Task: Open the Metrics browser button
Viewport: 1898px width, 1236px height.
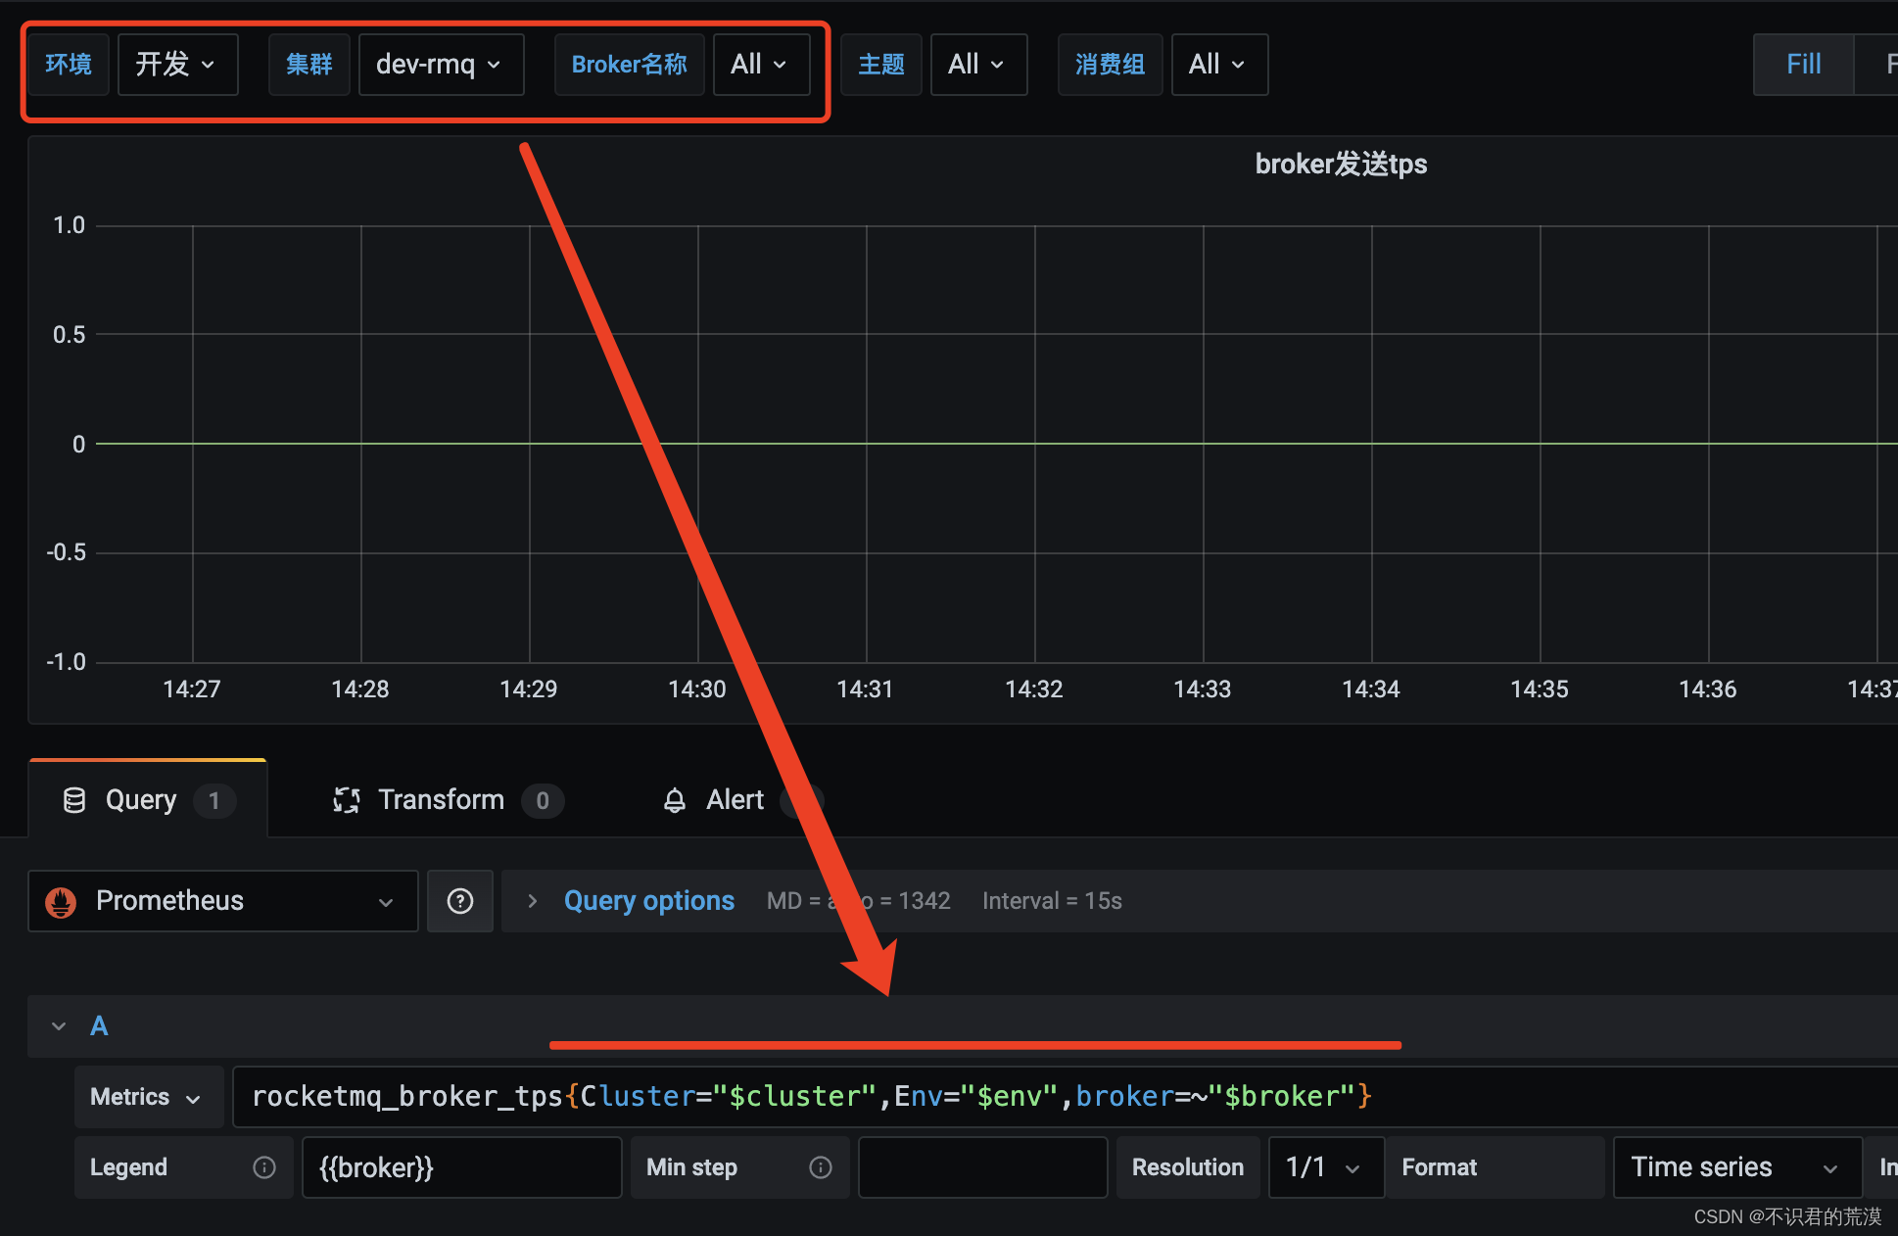Action: (147, 1097)
